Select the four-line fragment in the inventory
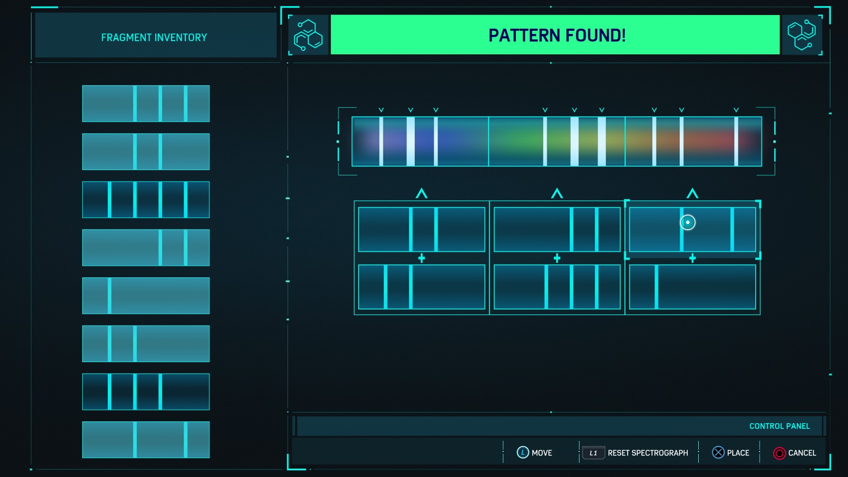 (x=146, y=200)
